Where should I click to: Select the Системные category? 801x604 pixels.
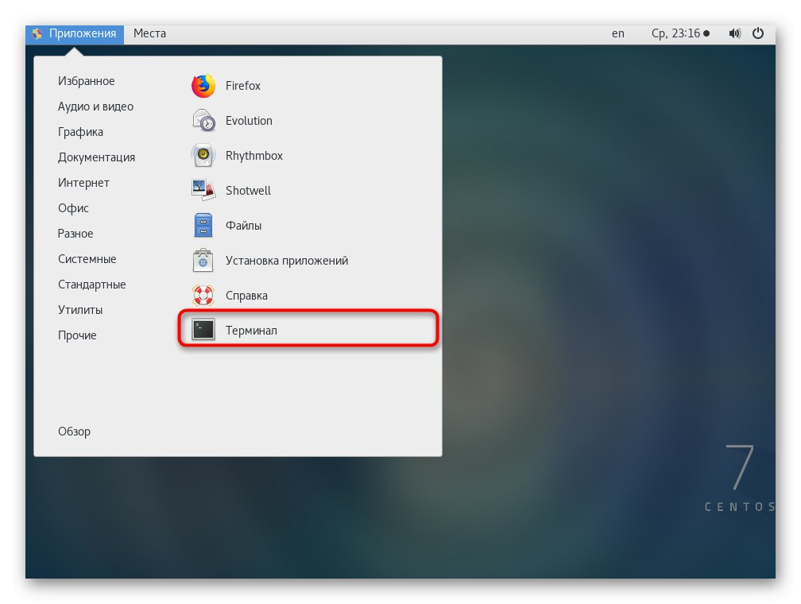coord(87,259)
